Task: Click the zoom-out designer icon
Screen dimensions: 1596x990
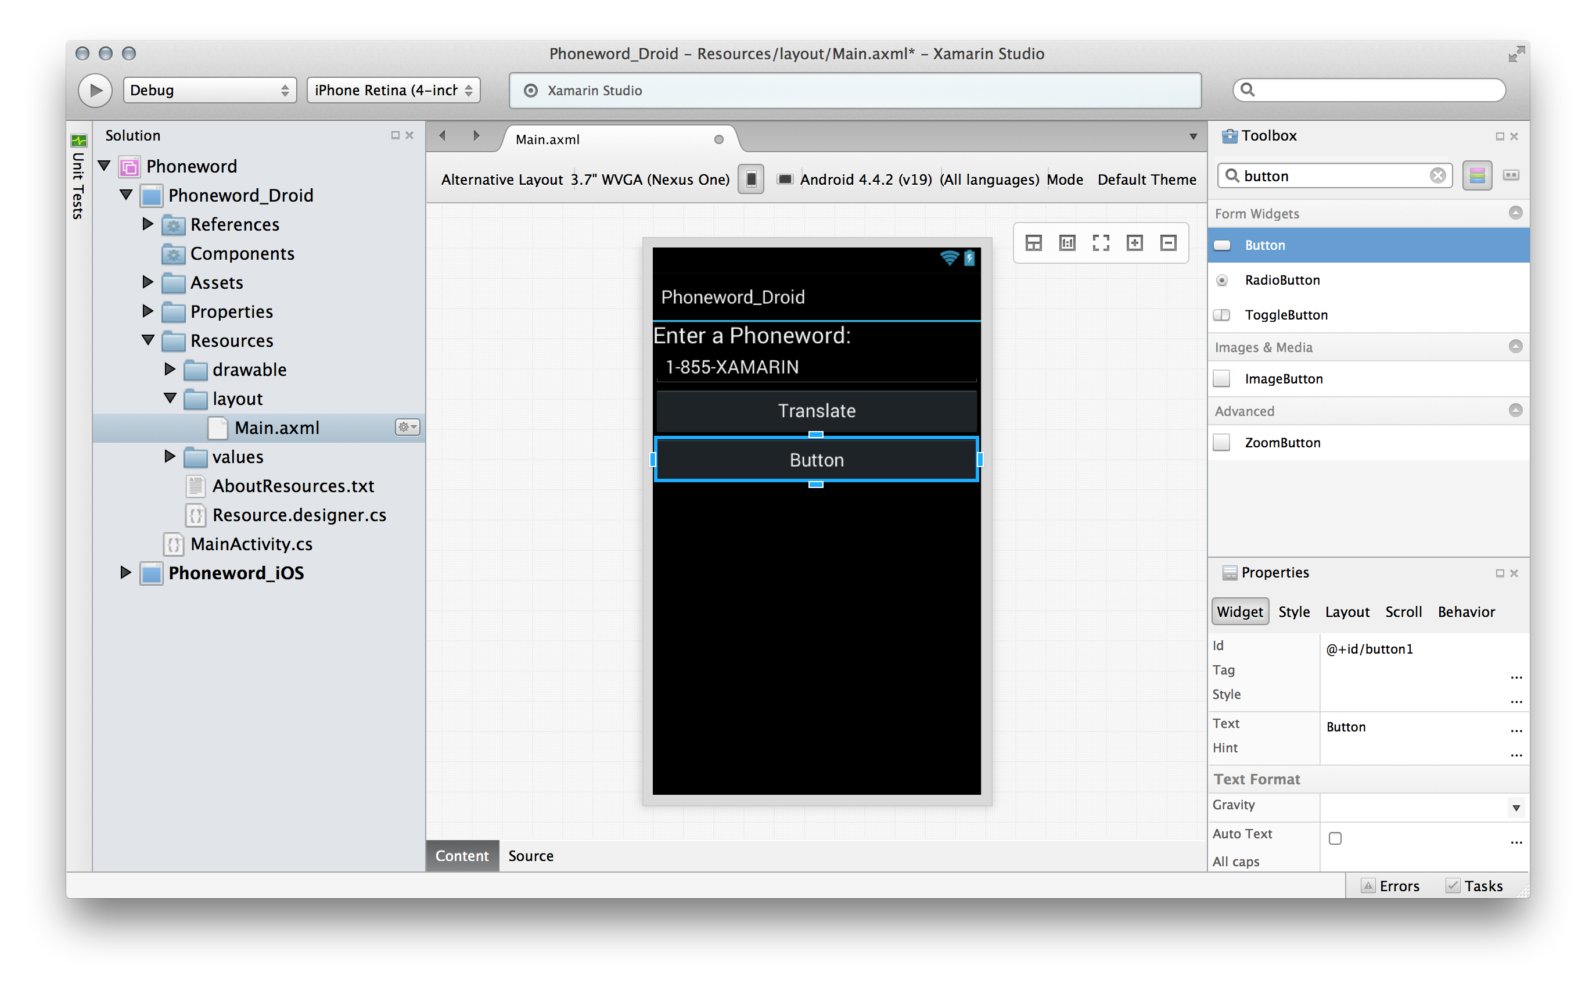Action: (1168, 243)
